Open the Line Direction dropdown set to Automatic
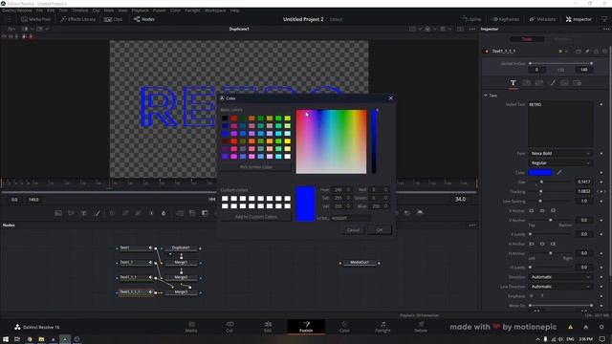 (x=560, y=287)
